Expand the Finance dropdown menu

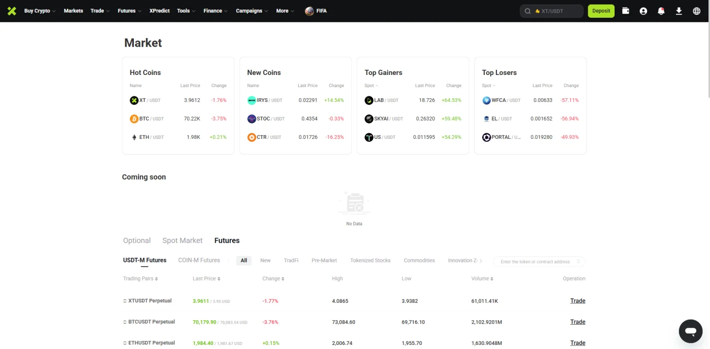(216, 11)
